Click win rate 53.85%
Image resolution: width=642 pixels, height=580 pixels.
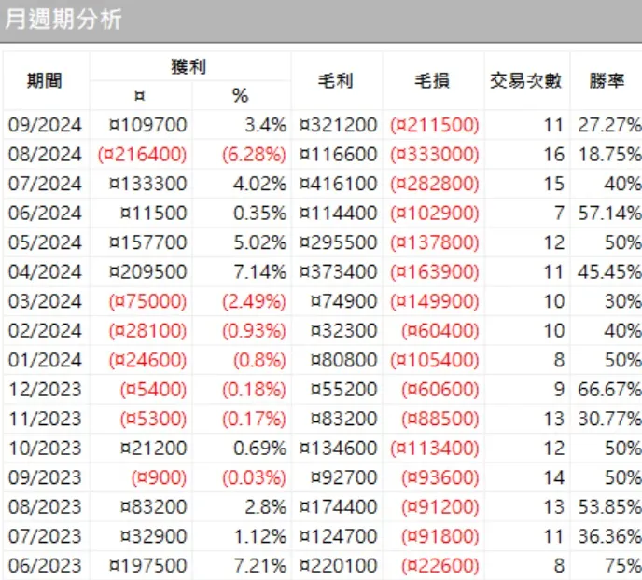[x=609, y=507]
